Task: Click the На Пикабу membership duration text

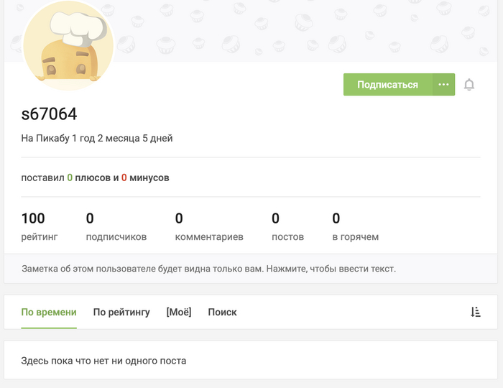Action: click(97, 138)
